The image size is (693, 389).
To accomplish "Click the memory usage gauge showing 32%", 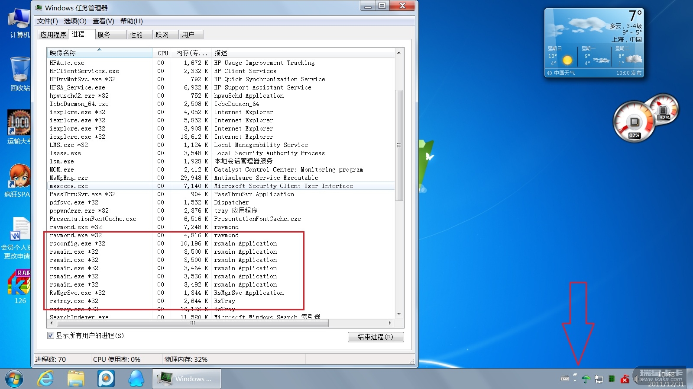I will [663, 109].
